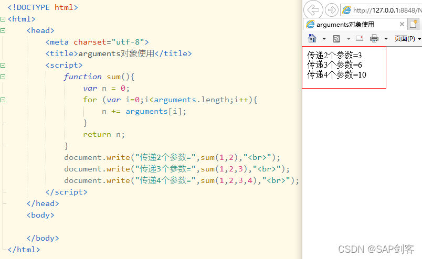422x259 pixels.
Task: Open the 页面(P) menu
Action: (407, 38)
